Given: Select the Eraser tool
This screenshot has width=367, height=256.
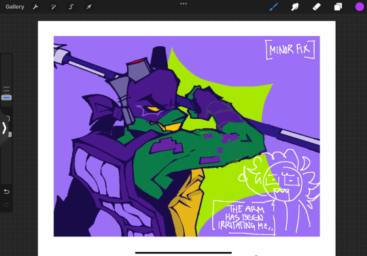Looking at the screenshot, I should click(x=317, y=7).
